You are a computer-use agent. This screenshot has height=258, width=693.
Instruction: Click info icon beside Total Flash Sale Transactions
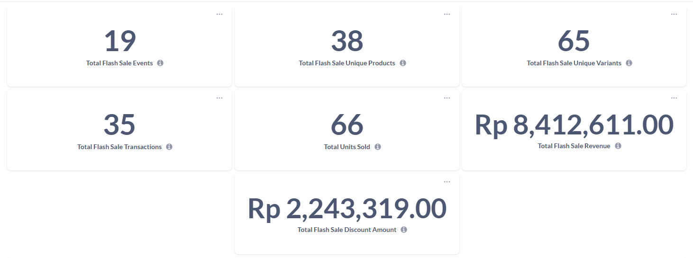tap(169, 147)
